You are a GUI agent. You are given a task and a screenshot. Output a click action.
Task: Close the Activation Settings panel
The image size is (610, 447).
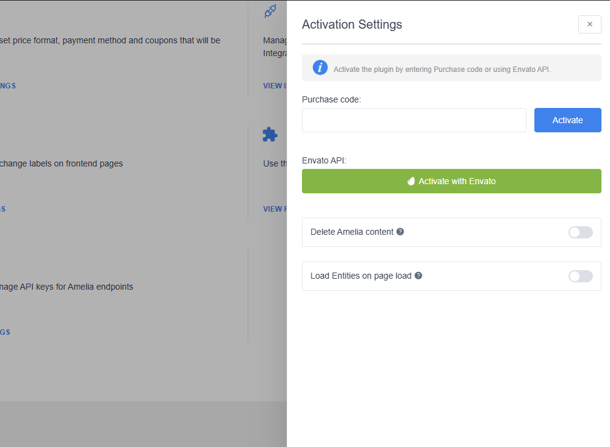tap(589, 24)
